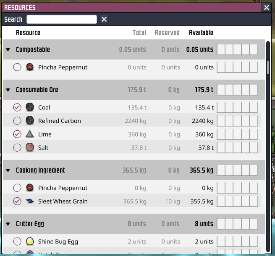This screenshot has width=275, height=256.
Task: Click the resource Search text box
Action: click(x=61, y=19)
